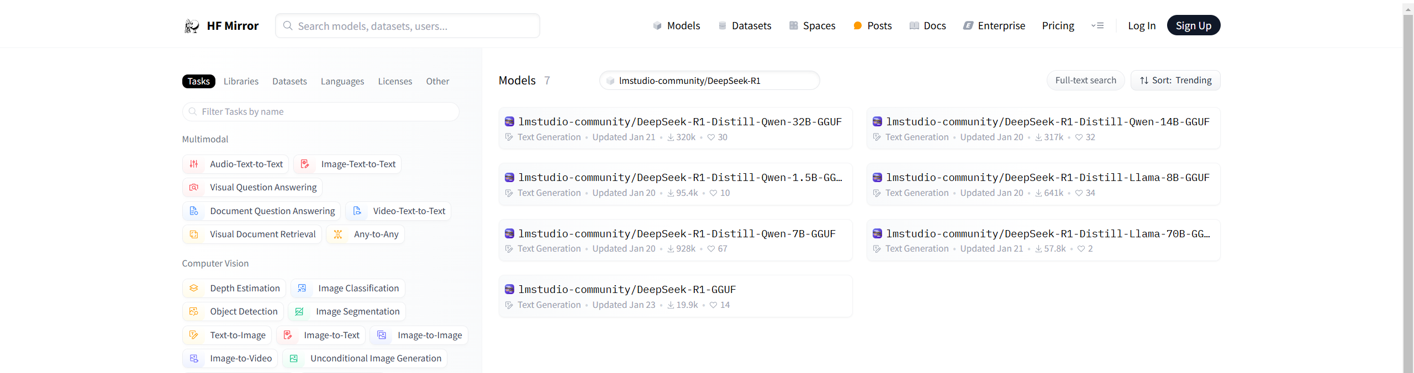1414x373 pixels.
Task: Expand the navbar more-options menu
Action: 1098,26
